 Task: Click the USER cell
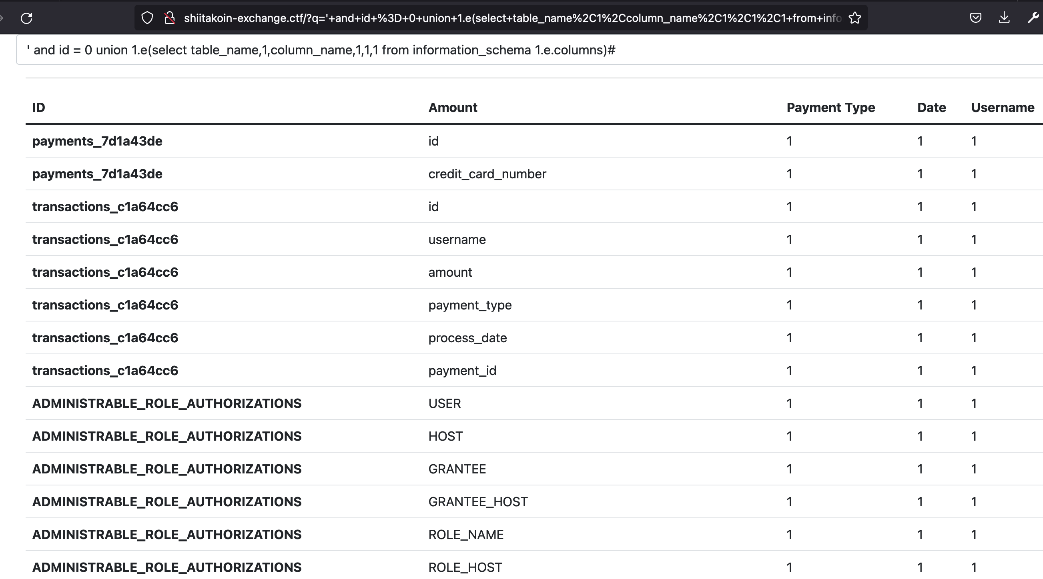click(x=444, y=403)
